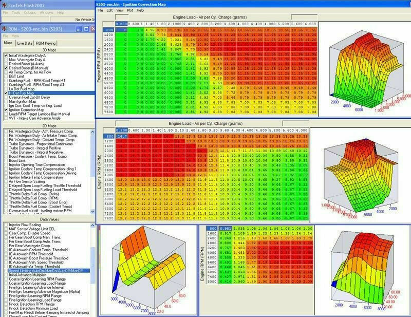Screen dimensions: 411x317
Task: Disable the Ignition Correction Map checkbox
Action: pyautogui.click(x=6, y=109)
